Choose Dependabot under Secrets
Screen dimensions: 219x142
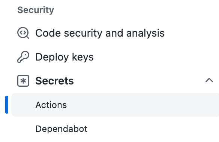pos(61,129)
